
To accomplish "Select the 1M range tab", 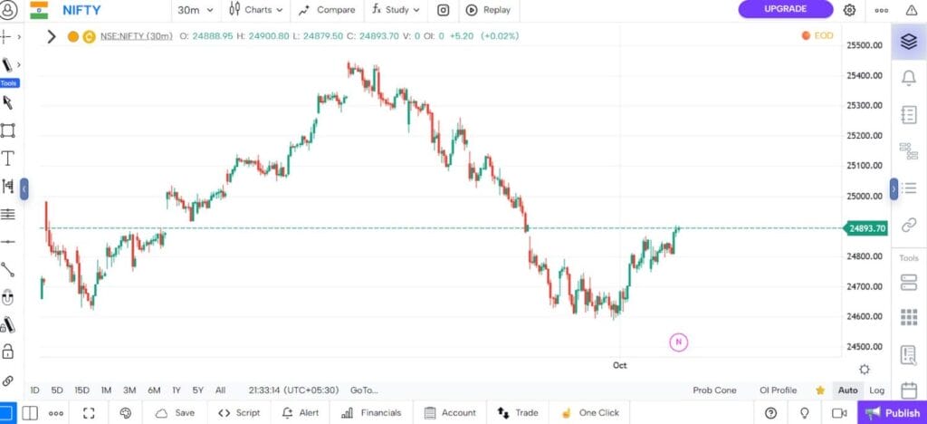I will point(106,390).
